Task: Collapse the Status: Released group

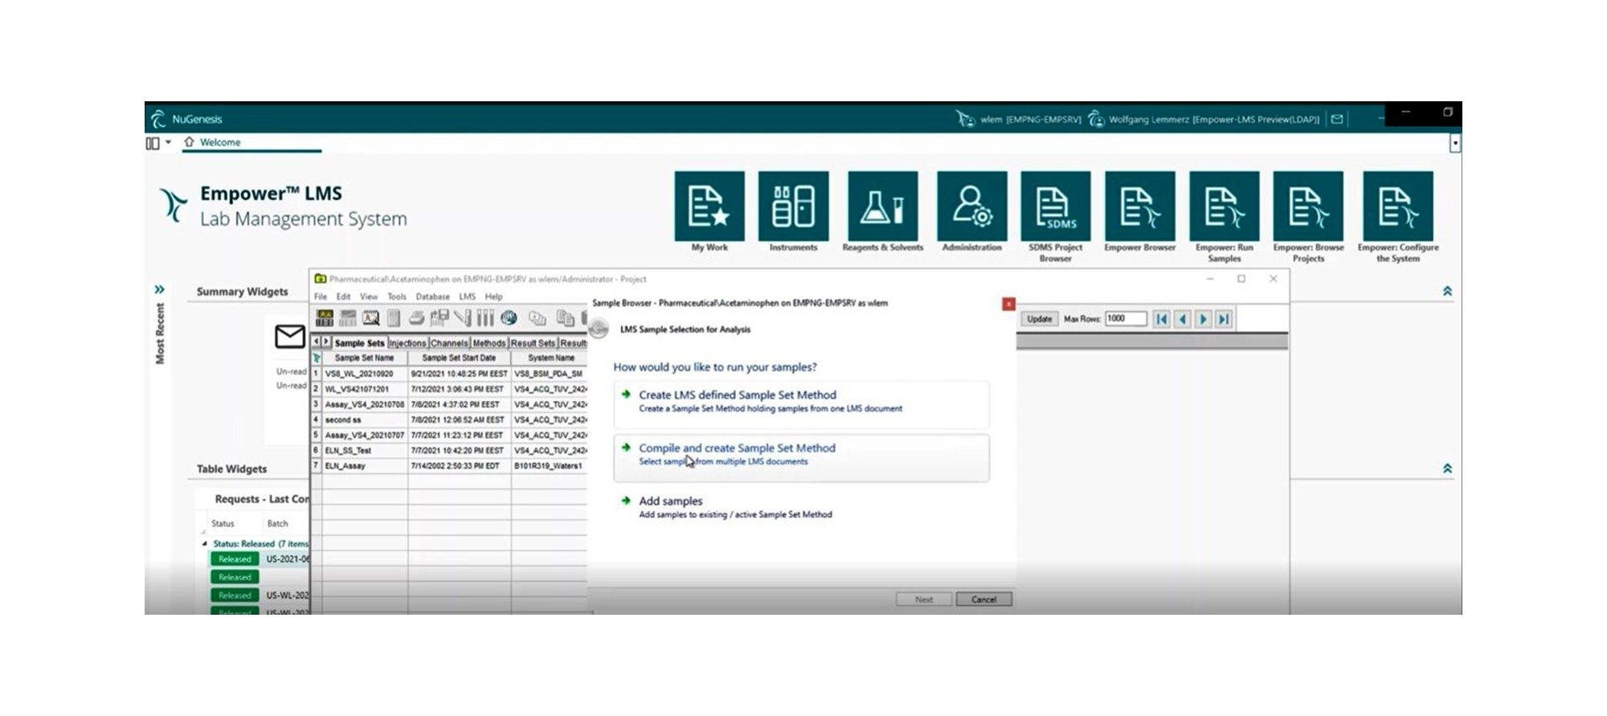Action: (x=204, y=544)
